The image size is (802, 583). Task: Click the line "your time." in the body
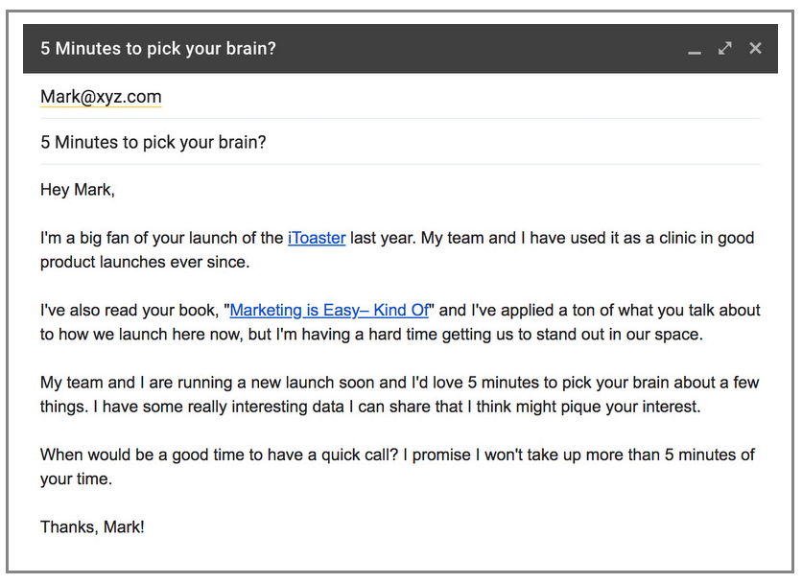[76, 479]
